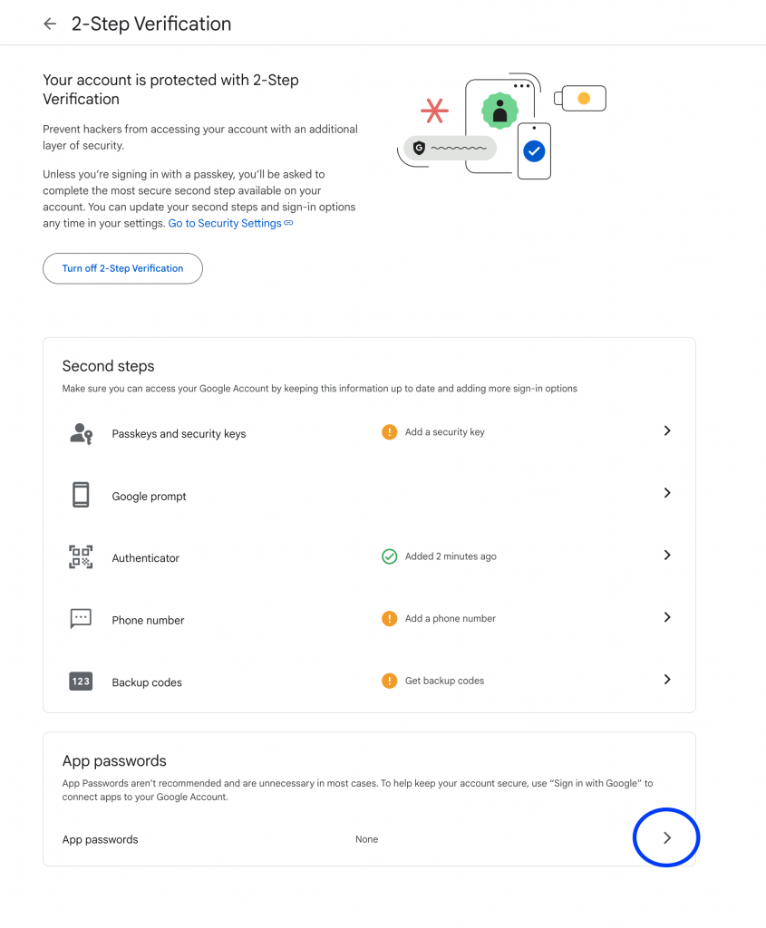This screenshot has height=928, width=766.
Task: Open Google prompt row chevron
Action: click(667, 493)
